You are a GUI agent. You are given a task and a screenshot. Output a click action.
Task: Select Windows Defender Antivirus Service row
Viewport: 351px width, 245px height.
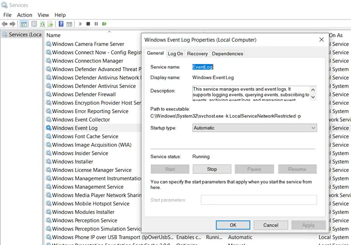(94, 86)
